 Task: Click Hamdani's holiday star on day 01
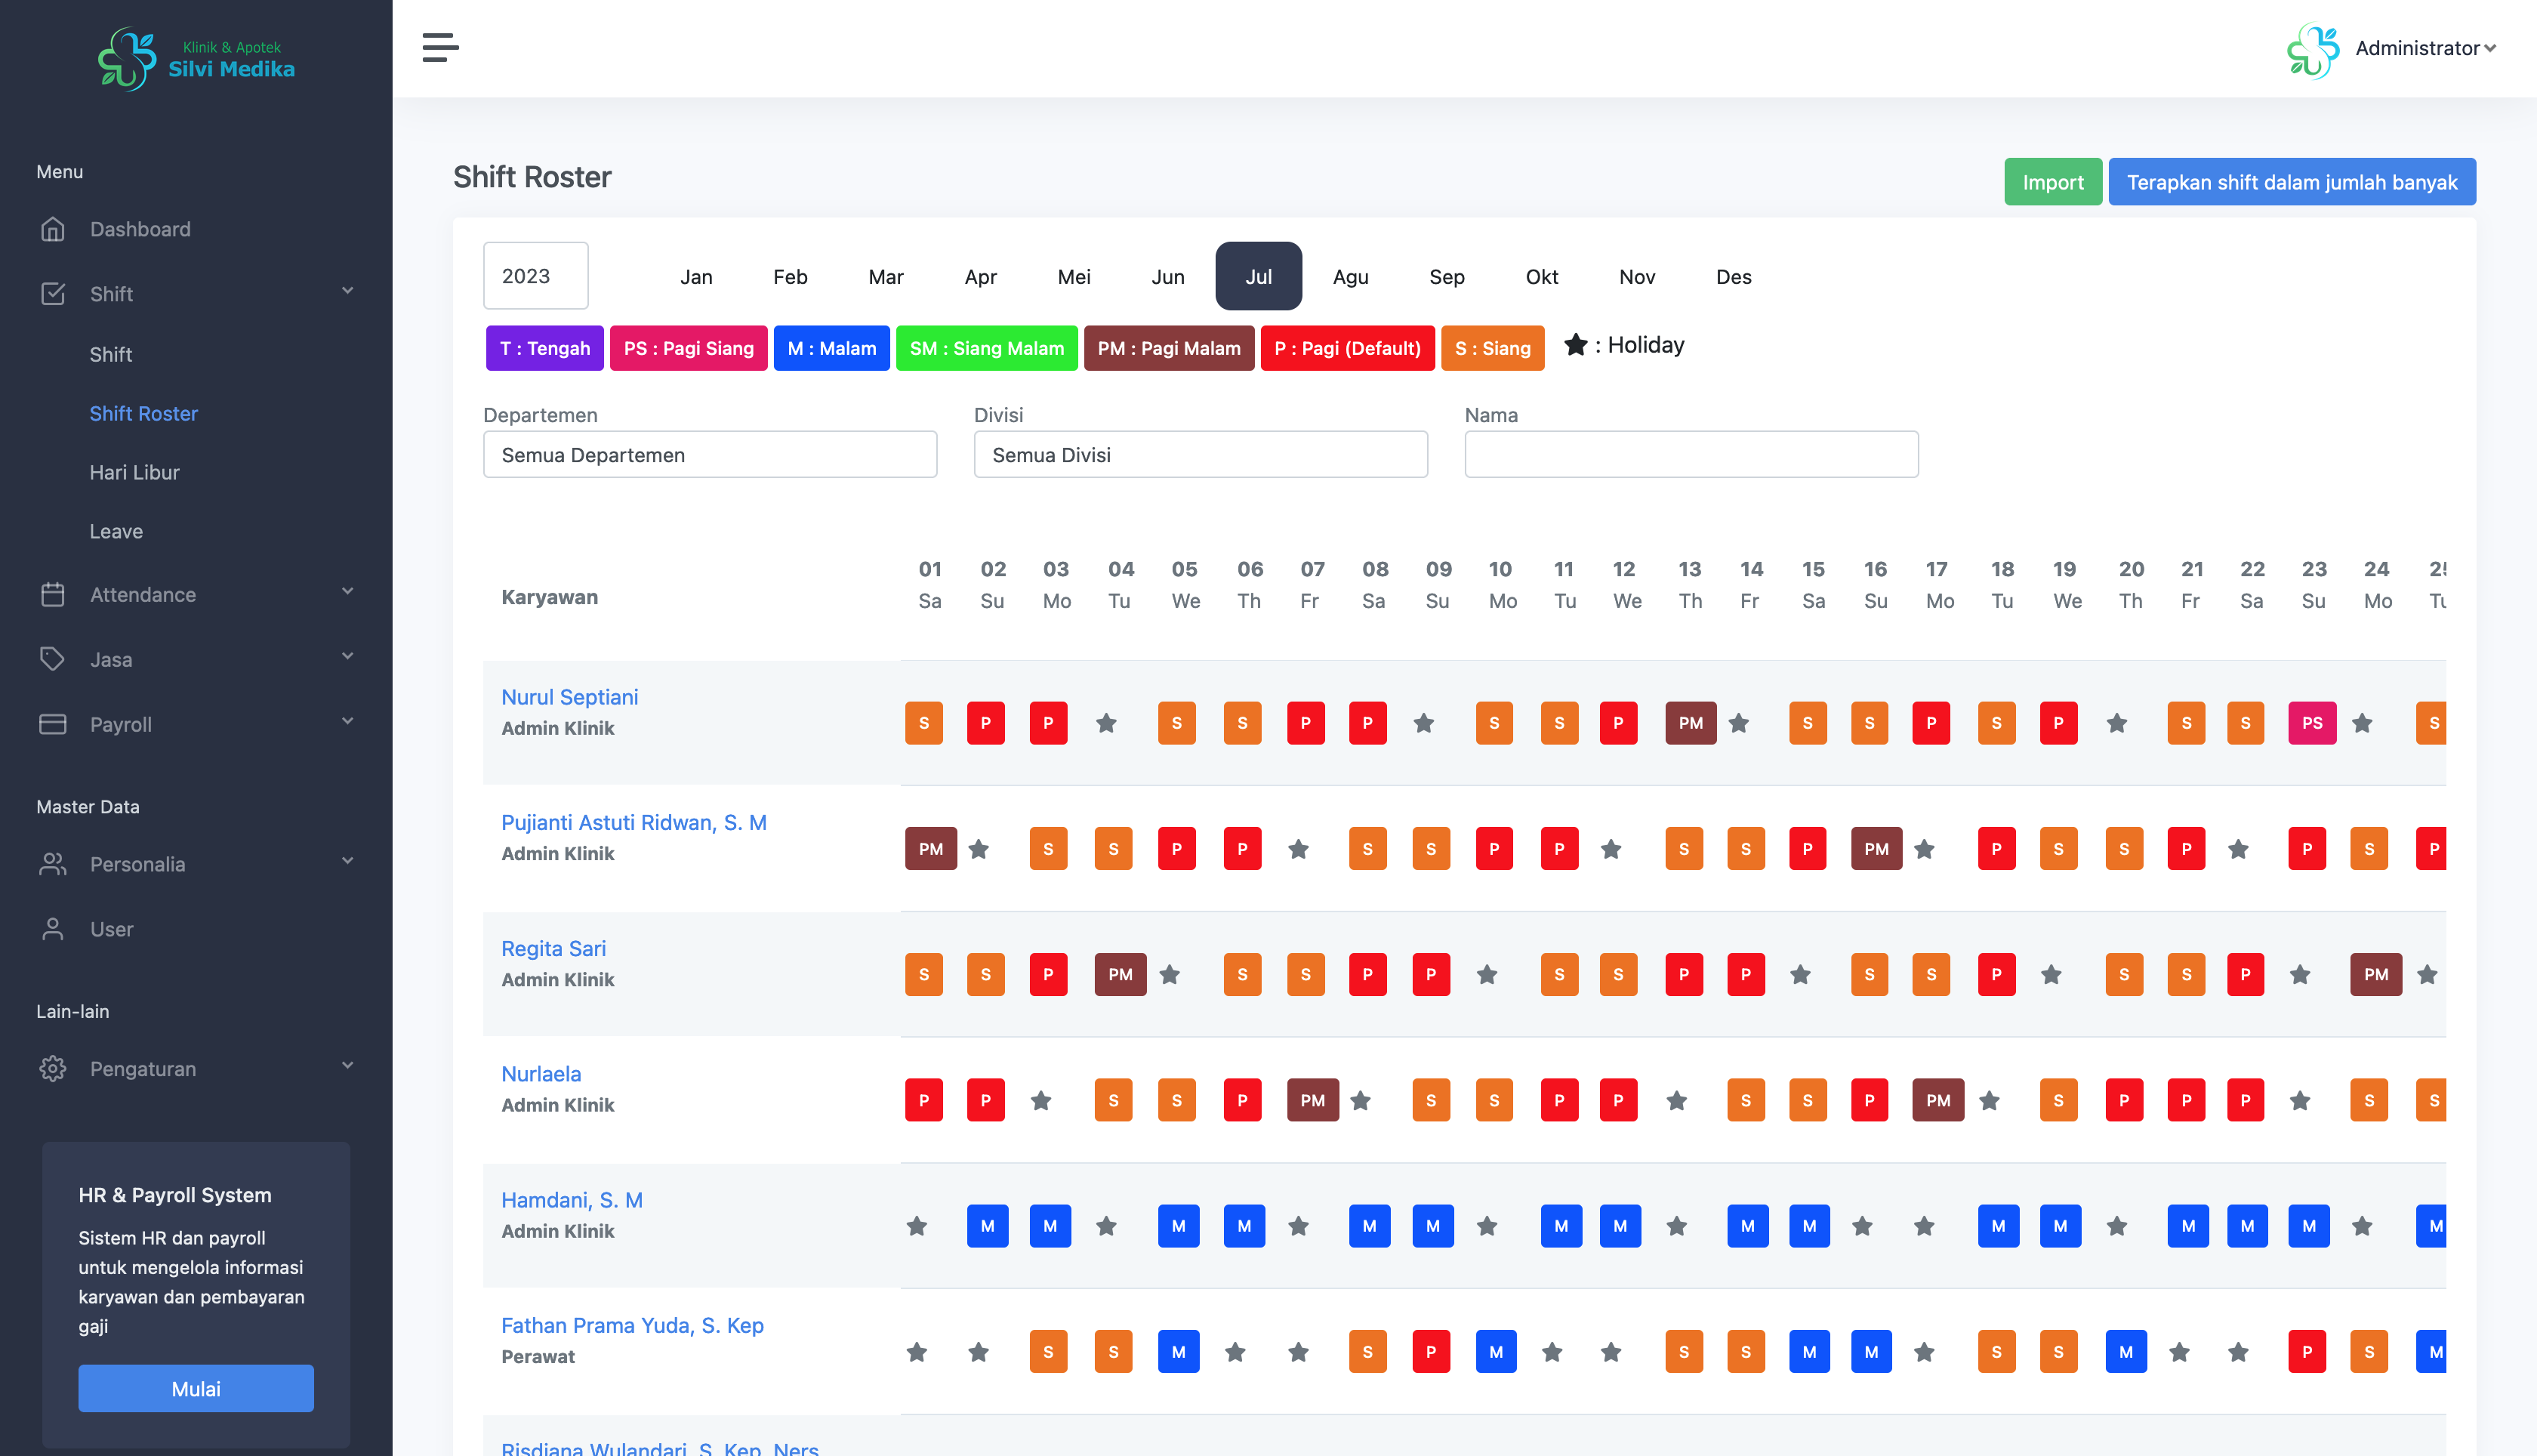pyautogui.click(x=917, y=1226)
